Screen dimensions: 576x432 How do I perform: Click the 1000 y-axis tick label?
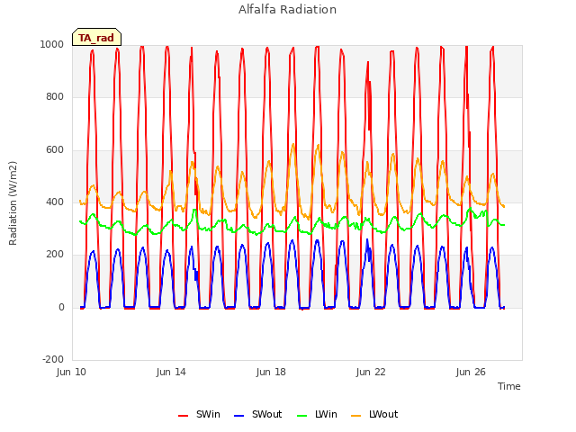coord(52,44)
